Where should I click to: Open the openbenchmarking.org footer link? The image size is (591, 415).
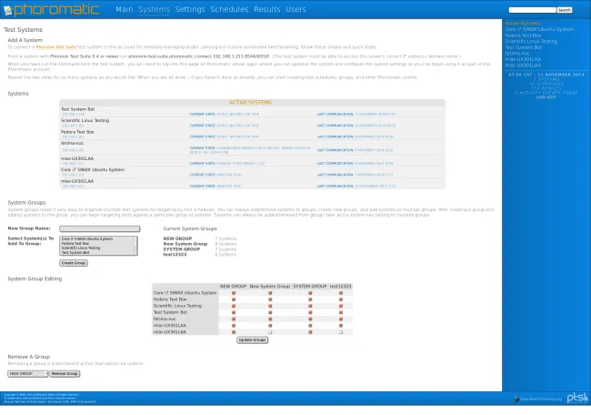[x=538, y=399]
